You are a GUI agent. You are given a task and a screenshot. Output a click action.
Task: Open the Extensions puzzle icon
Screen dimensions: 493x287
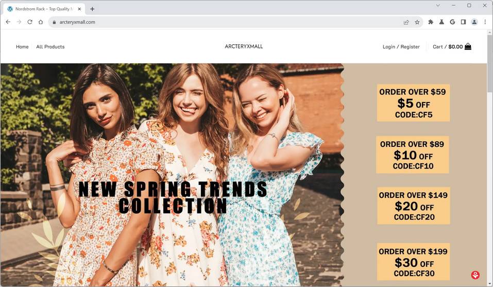(431, 22)
